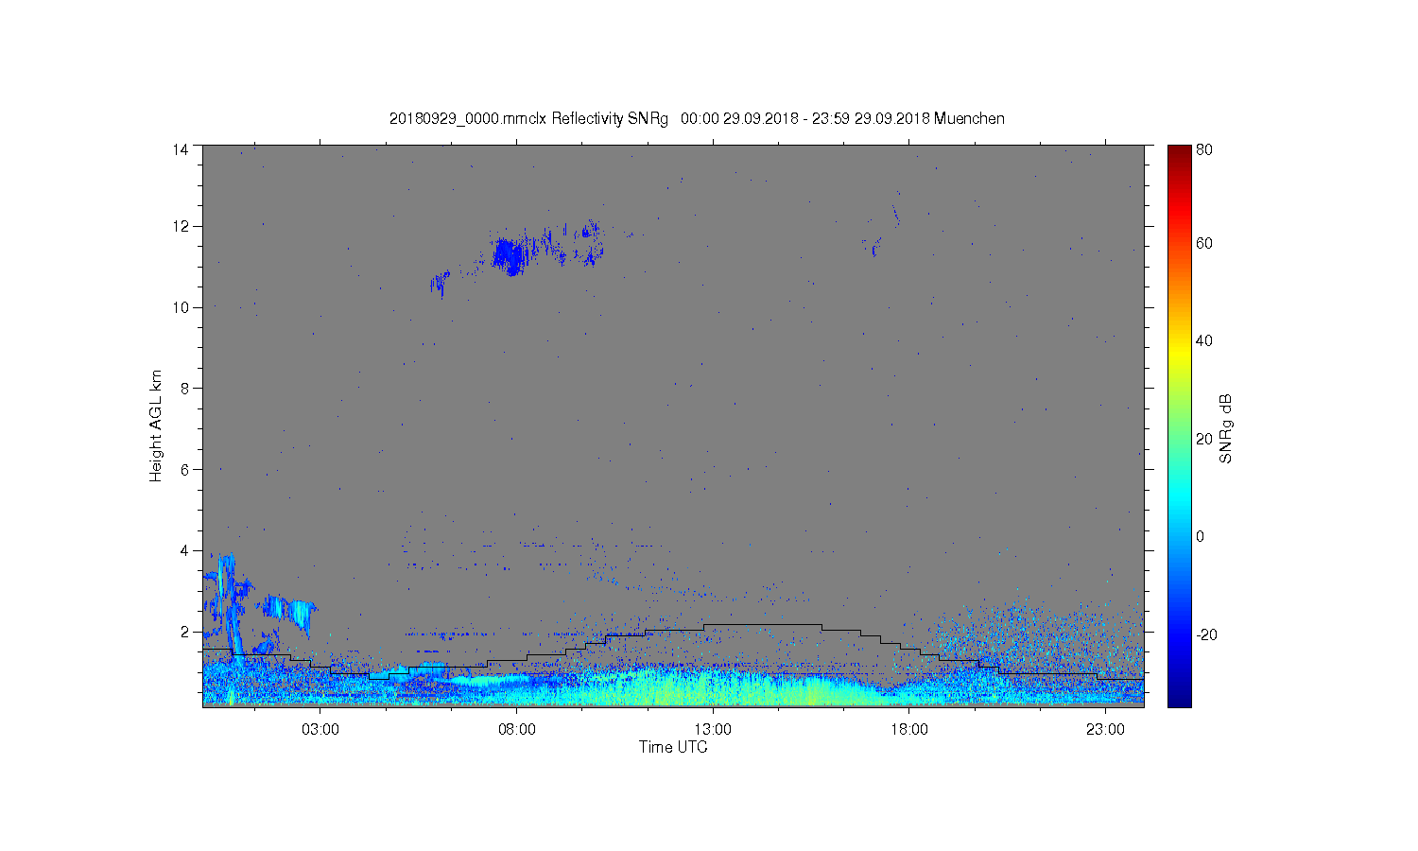Click the 2 km height tick label
The height and width of the screenshot is (851, 1418).
(x=185, y=632)
